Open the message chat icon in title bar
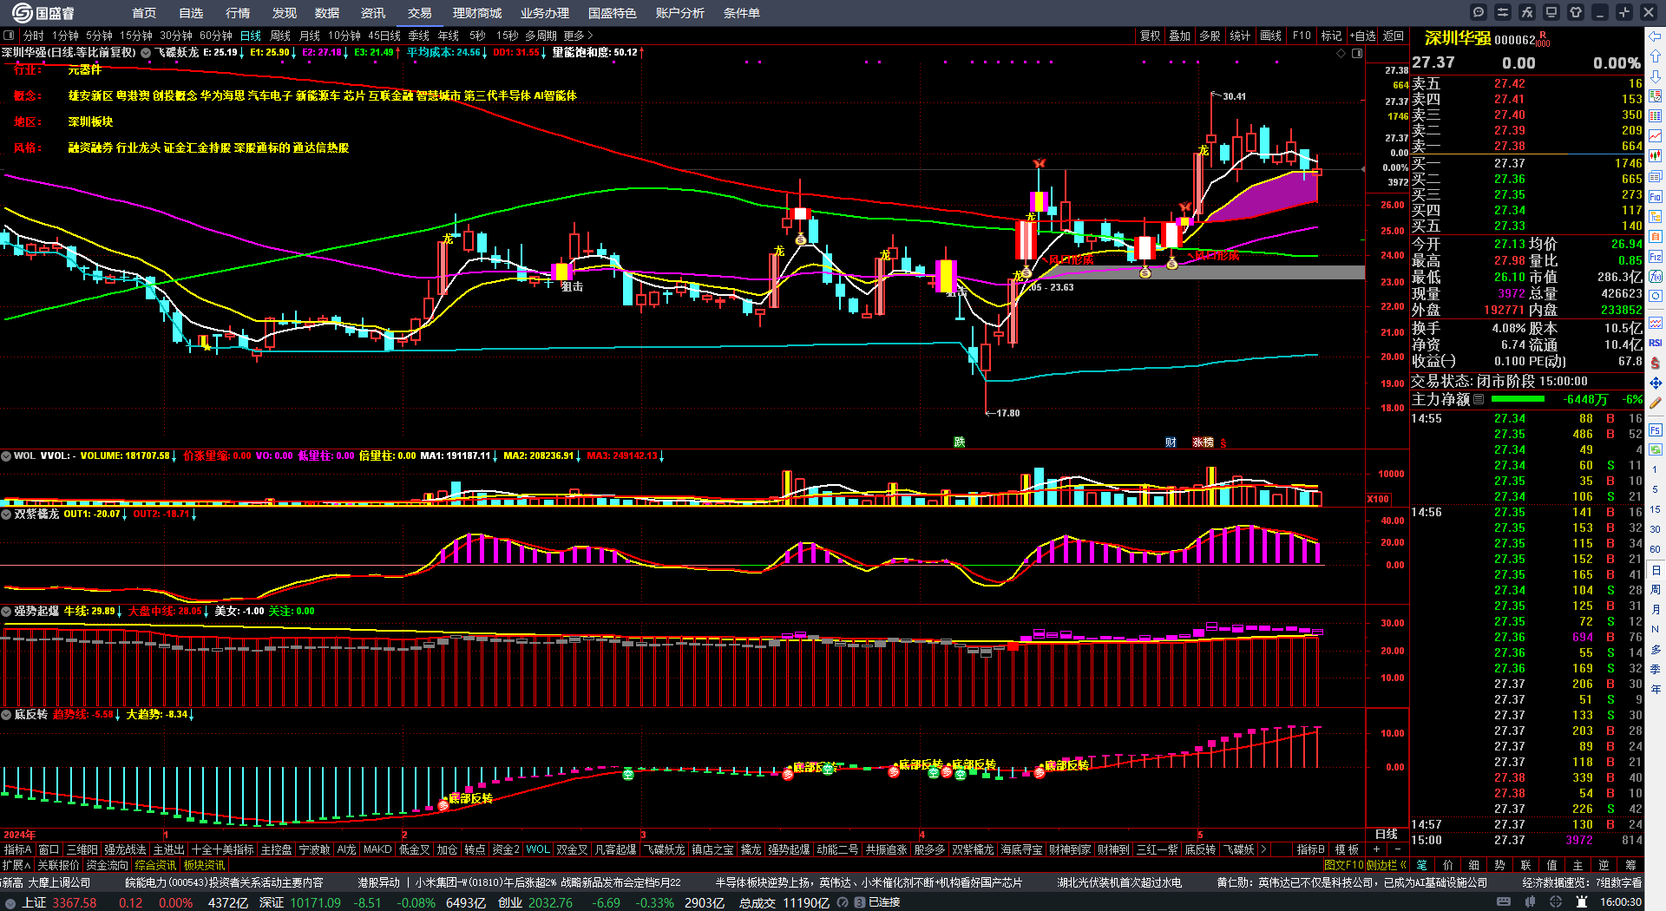The height and width of the screenshot is (911, 1666). point(1479,12)
